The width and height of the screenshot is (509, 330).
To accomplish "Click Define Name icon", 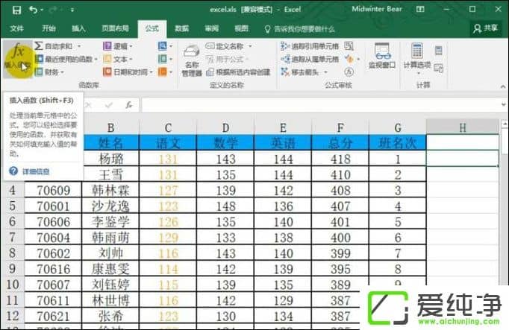I will click(x=210, y=46).
